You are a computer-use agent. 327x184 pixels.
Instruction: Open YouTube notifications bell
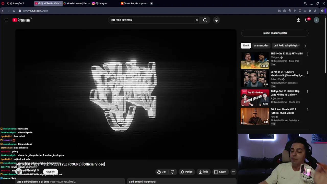point(307,20)
